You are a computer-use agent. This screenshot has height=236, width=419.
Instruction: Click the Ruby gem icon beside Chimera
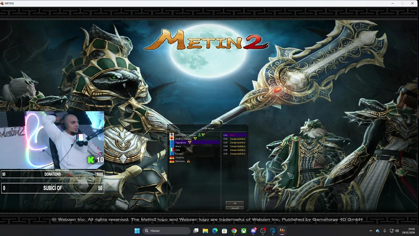click(x=172, y=139)
